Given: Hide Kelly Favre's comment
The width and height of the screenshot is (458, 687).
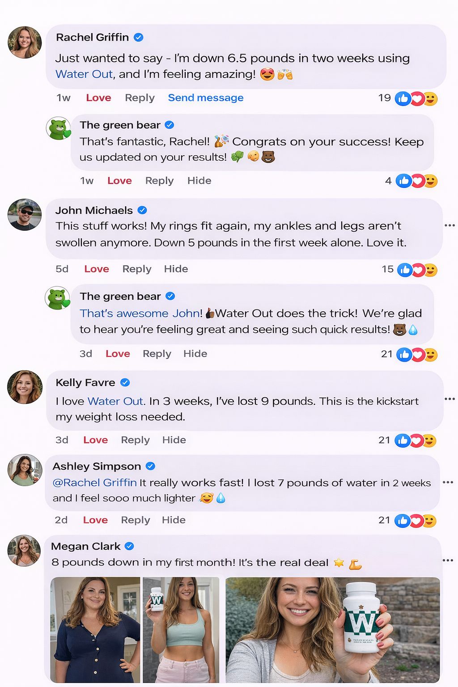Looking at the screenshot, I should click(x=174, y=440).
